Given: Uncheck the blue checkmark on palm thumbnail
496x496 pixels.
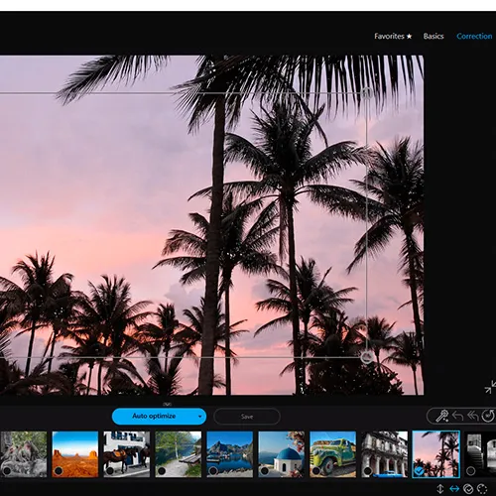Looking at the screenshot, I should (x=419, y=471).
